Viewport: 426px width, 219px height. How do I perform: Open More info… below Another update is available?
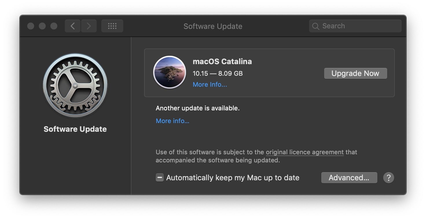pyautogui.click(x=172, y=121)
